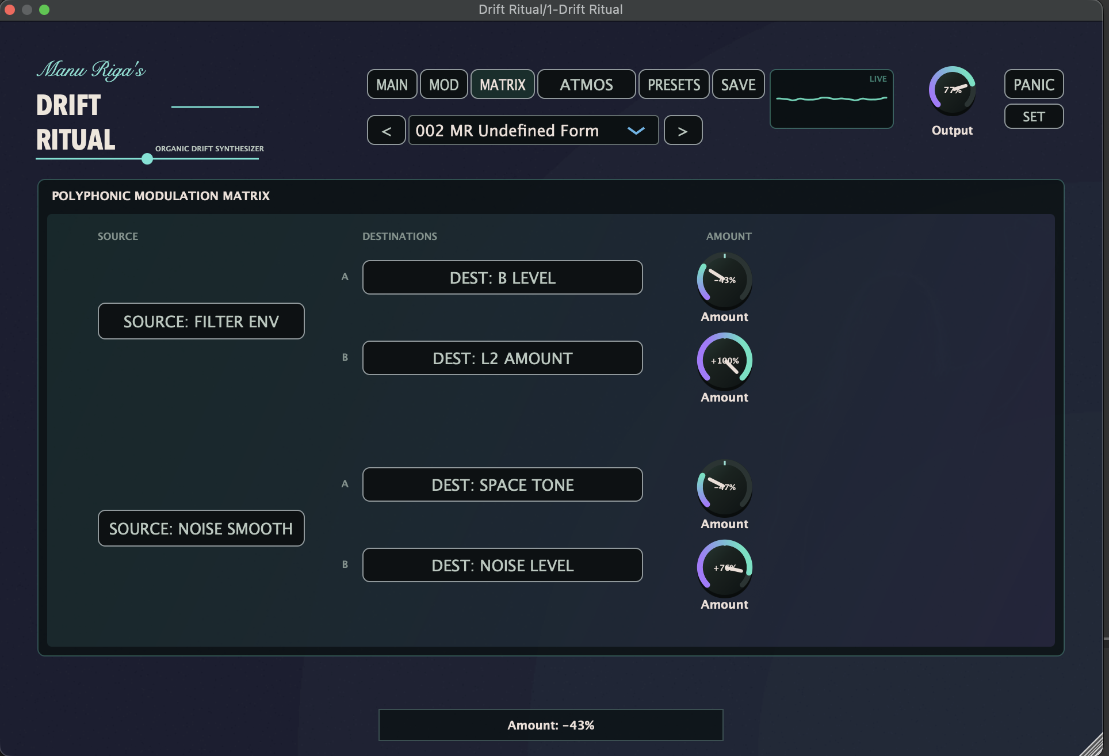Open the DEST: NOISE LEVEL destination selector

(503, 565)
